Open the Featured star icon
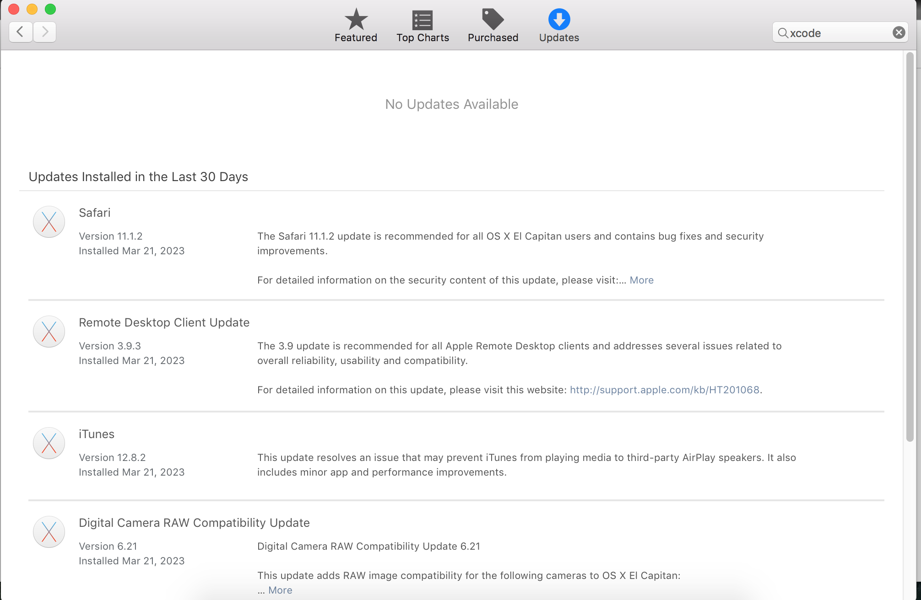 coord(356,20)
